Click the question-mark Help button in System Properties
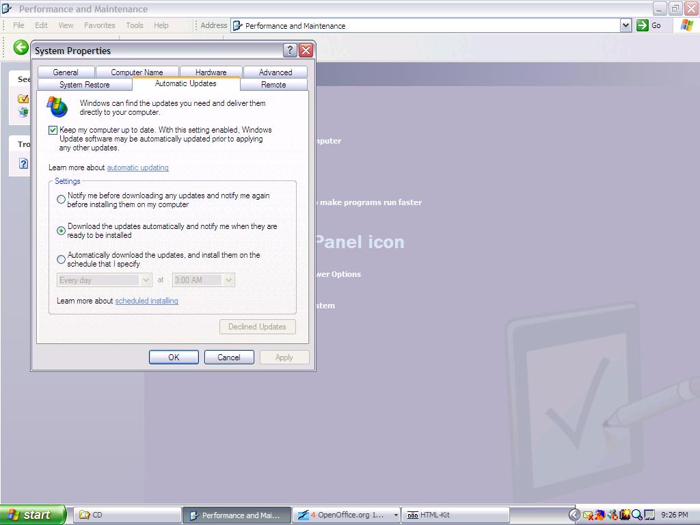The width and height of the screenshot is (700, 525). [x=290, y=50]
